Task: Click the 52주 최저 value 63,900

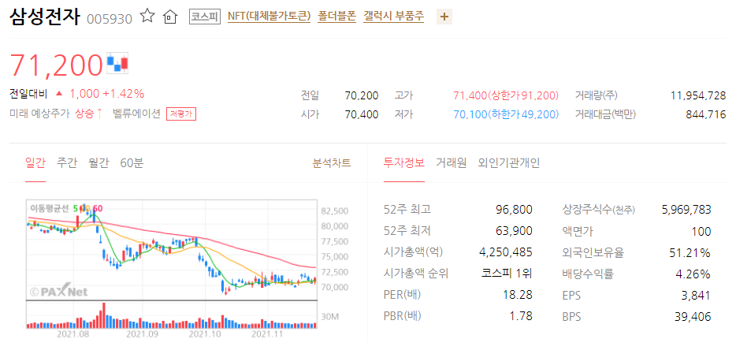Action: coord(514,231)
